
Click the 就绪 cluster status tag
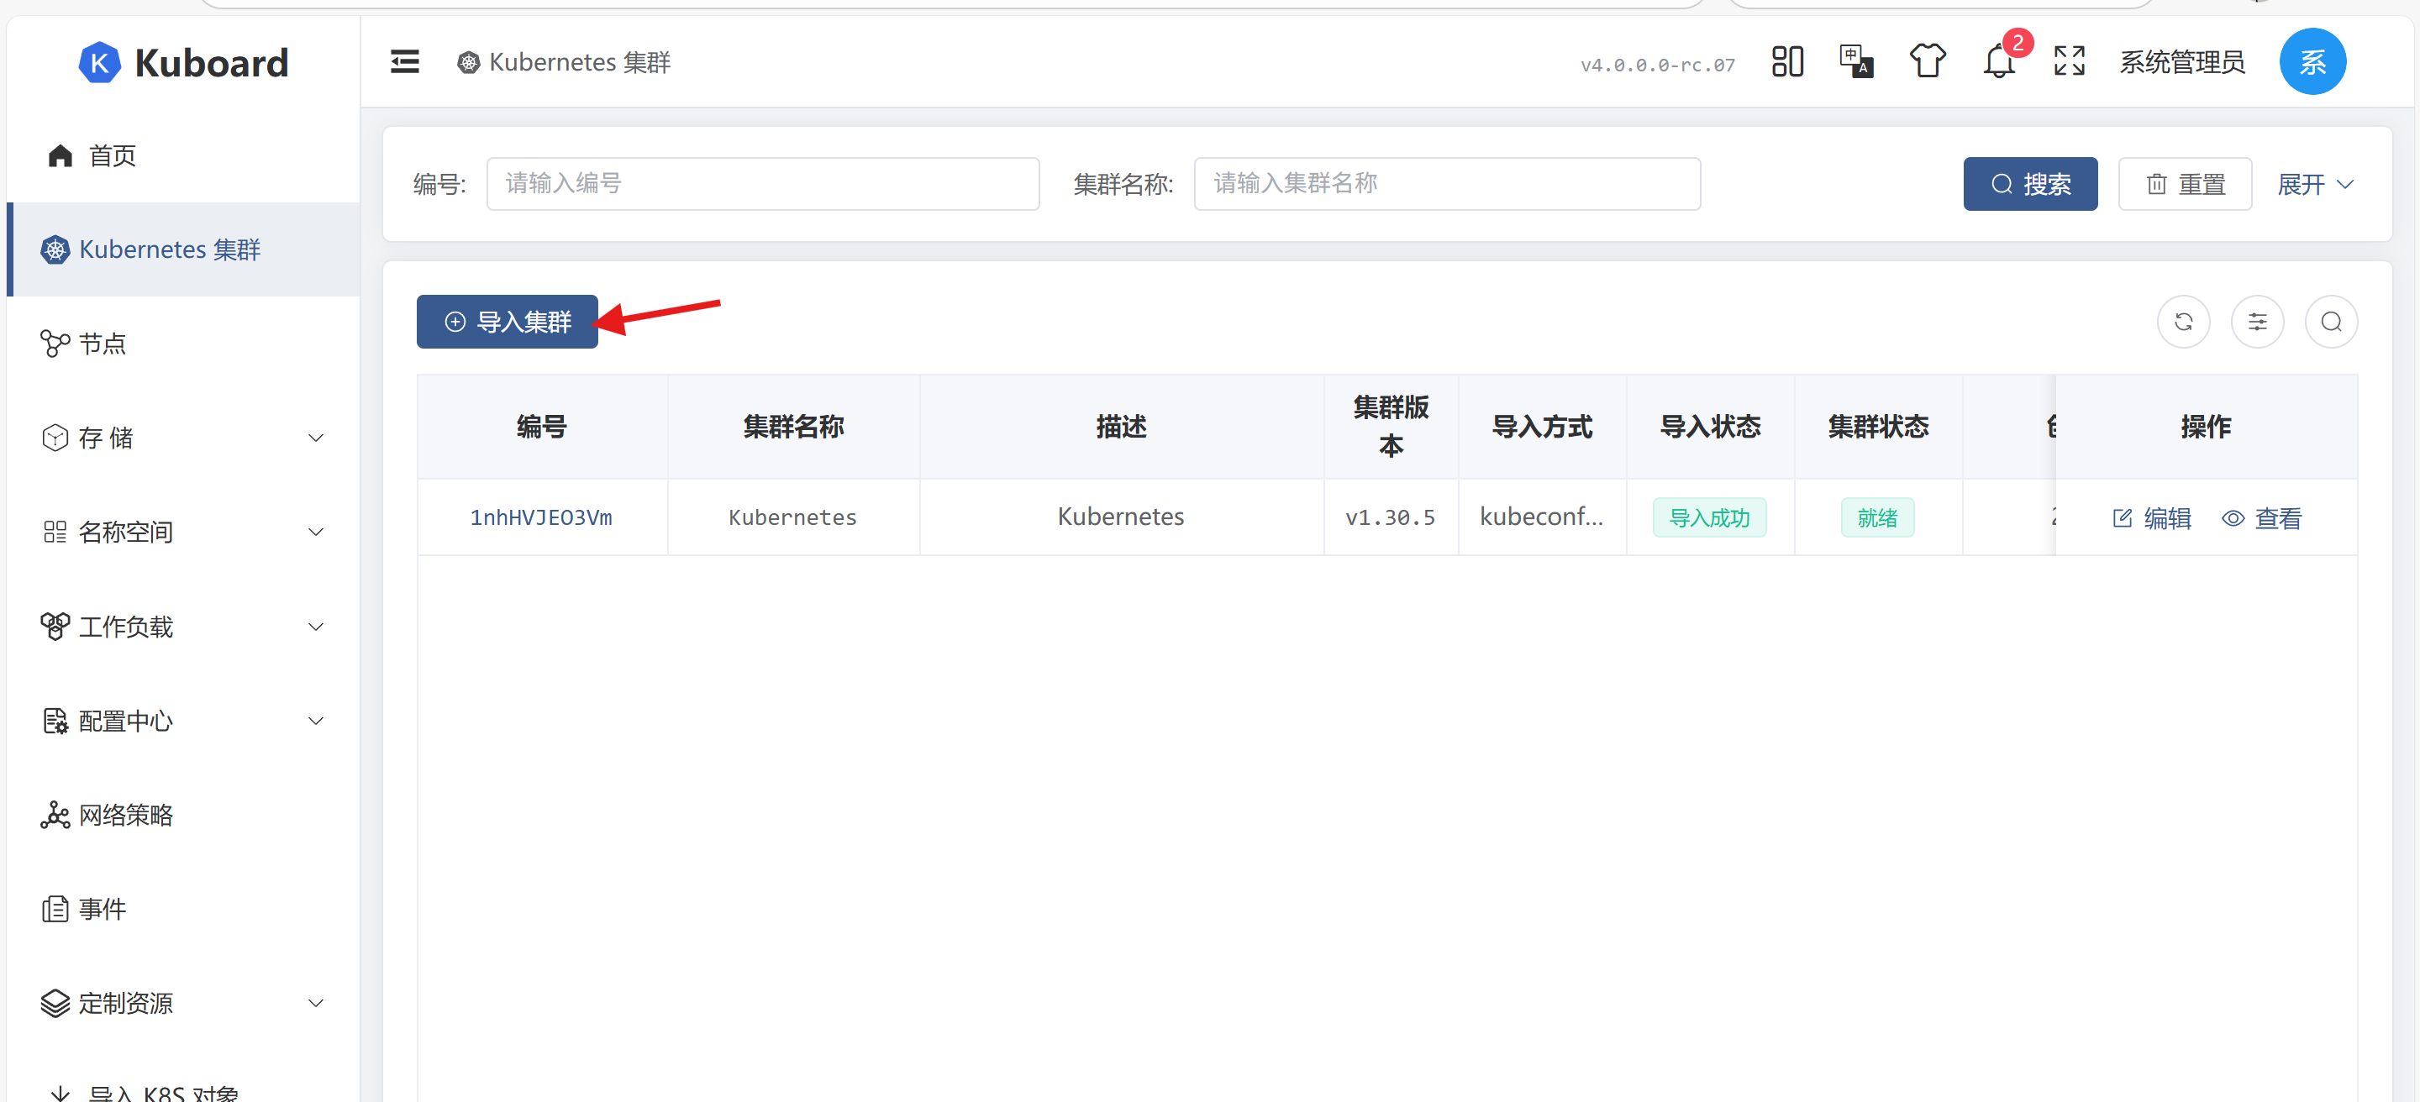[x=1877, y=518]
